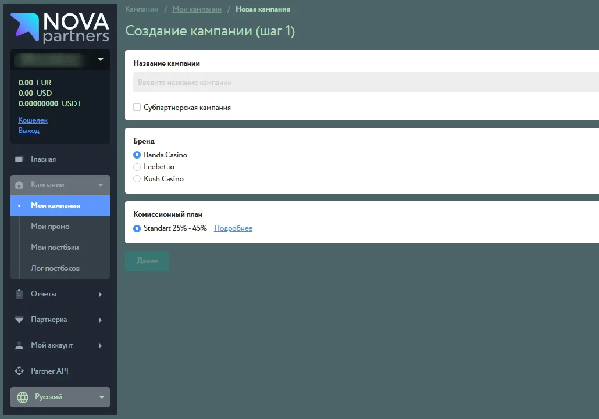Click the Отчеты clipboard icon
Image resolution: width=599 pixels, height=419 pixels.
pyautogui.click(x=19, y=294)
